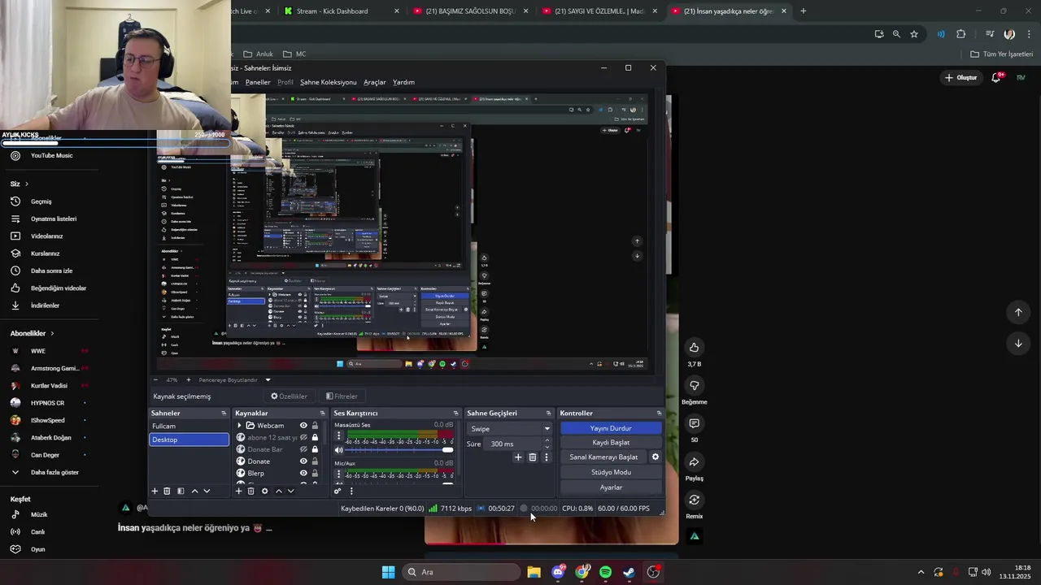Open OBS Araçlar menu

point(375,82)
